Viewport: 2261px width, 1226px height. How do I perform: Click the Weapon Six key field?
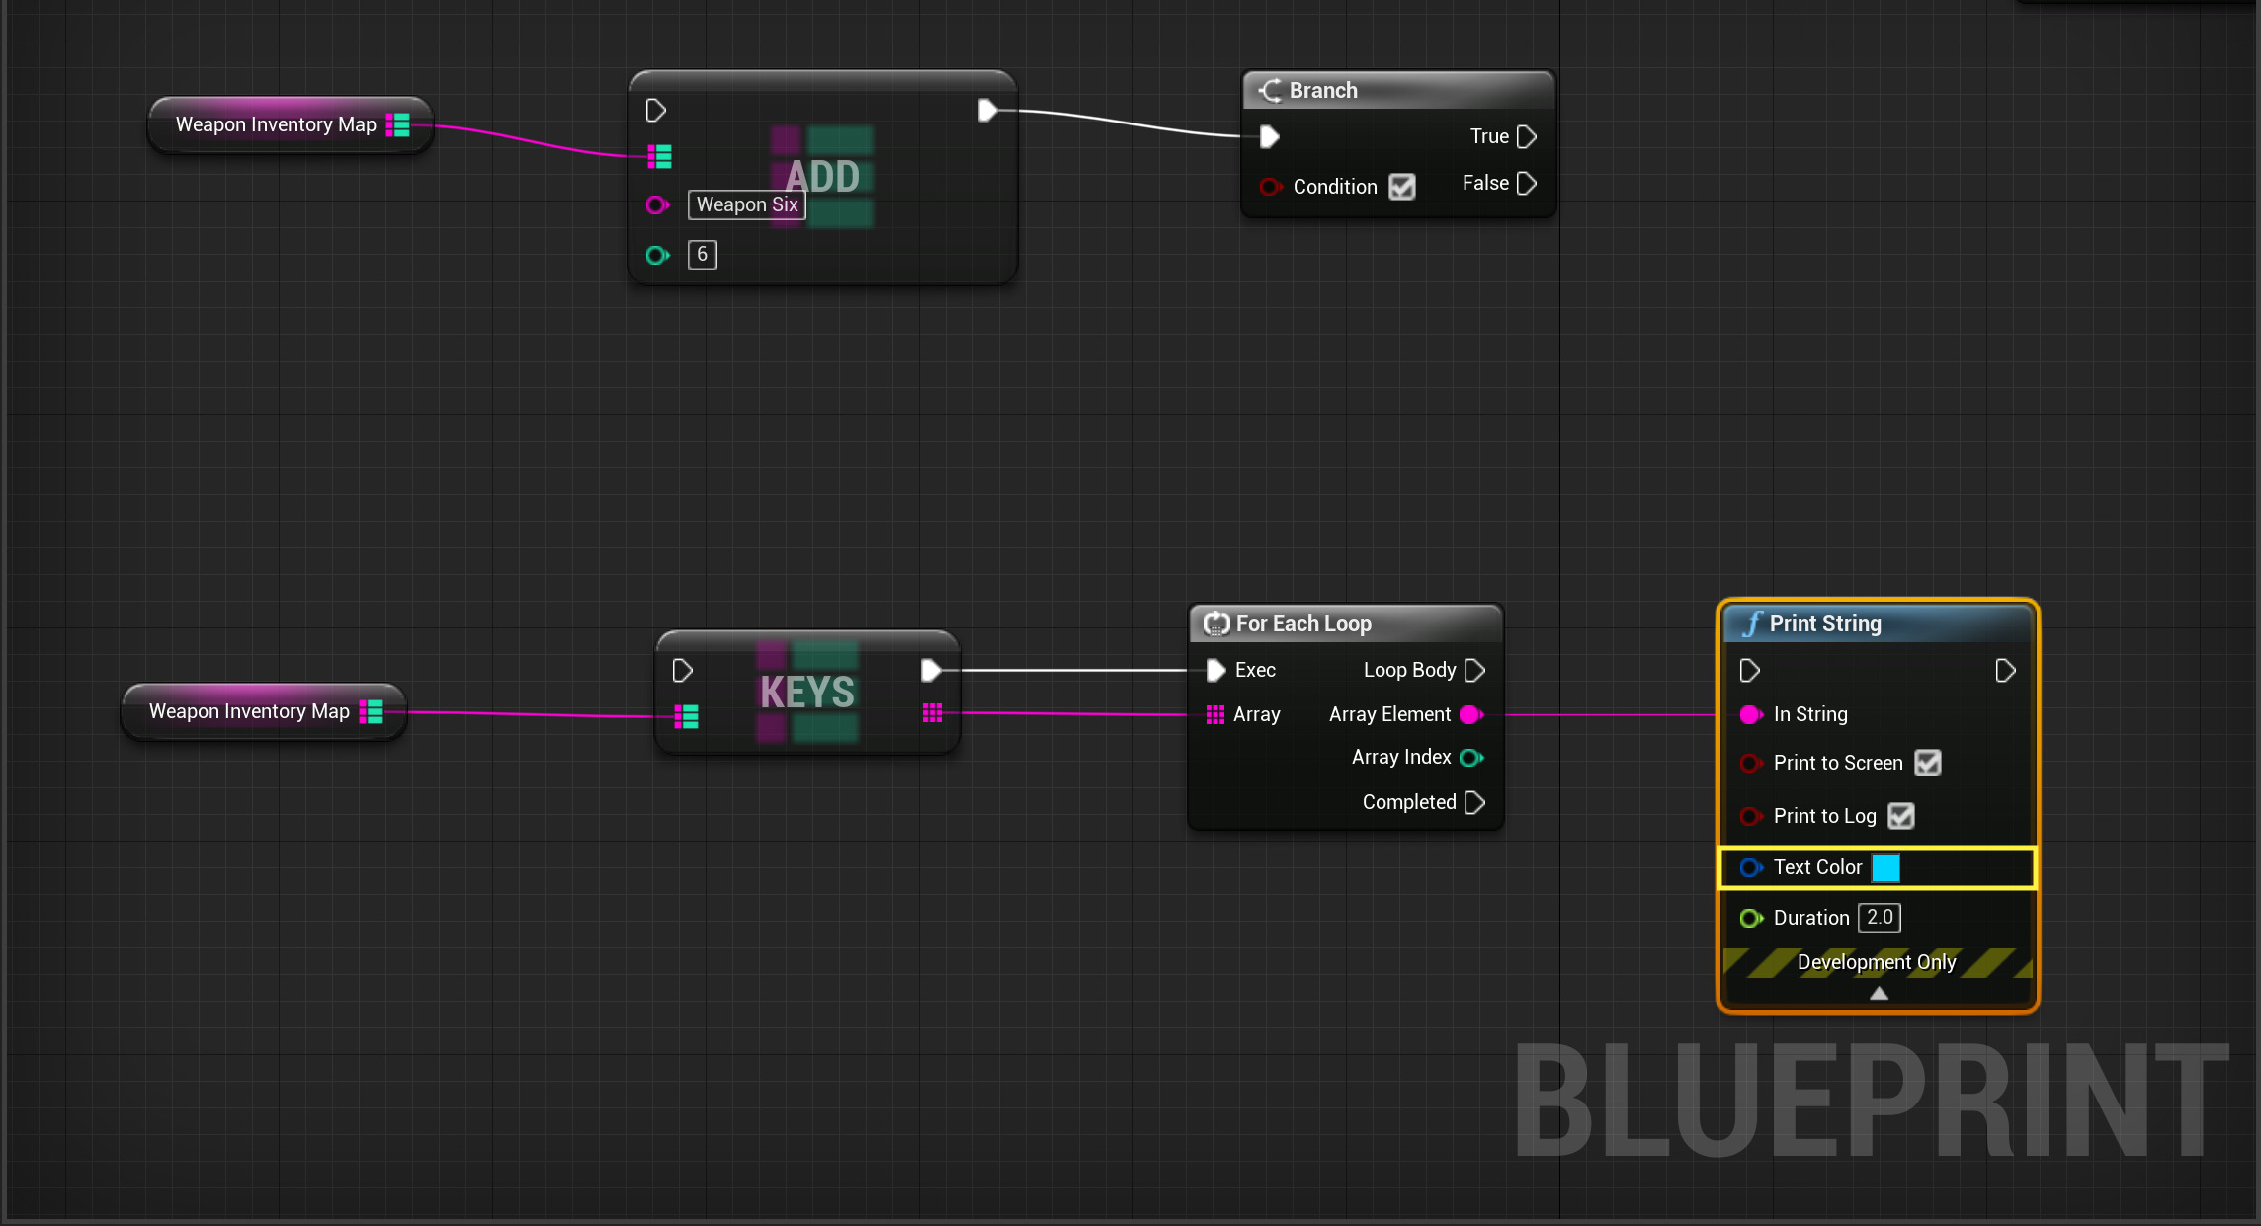[746, 204]
